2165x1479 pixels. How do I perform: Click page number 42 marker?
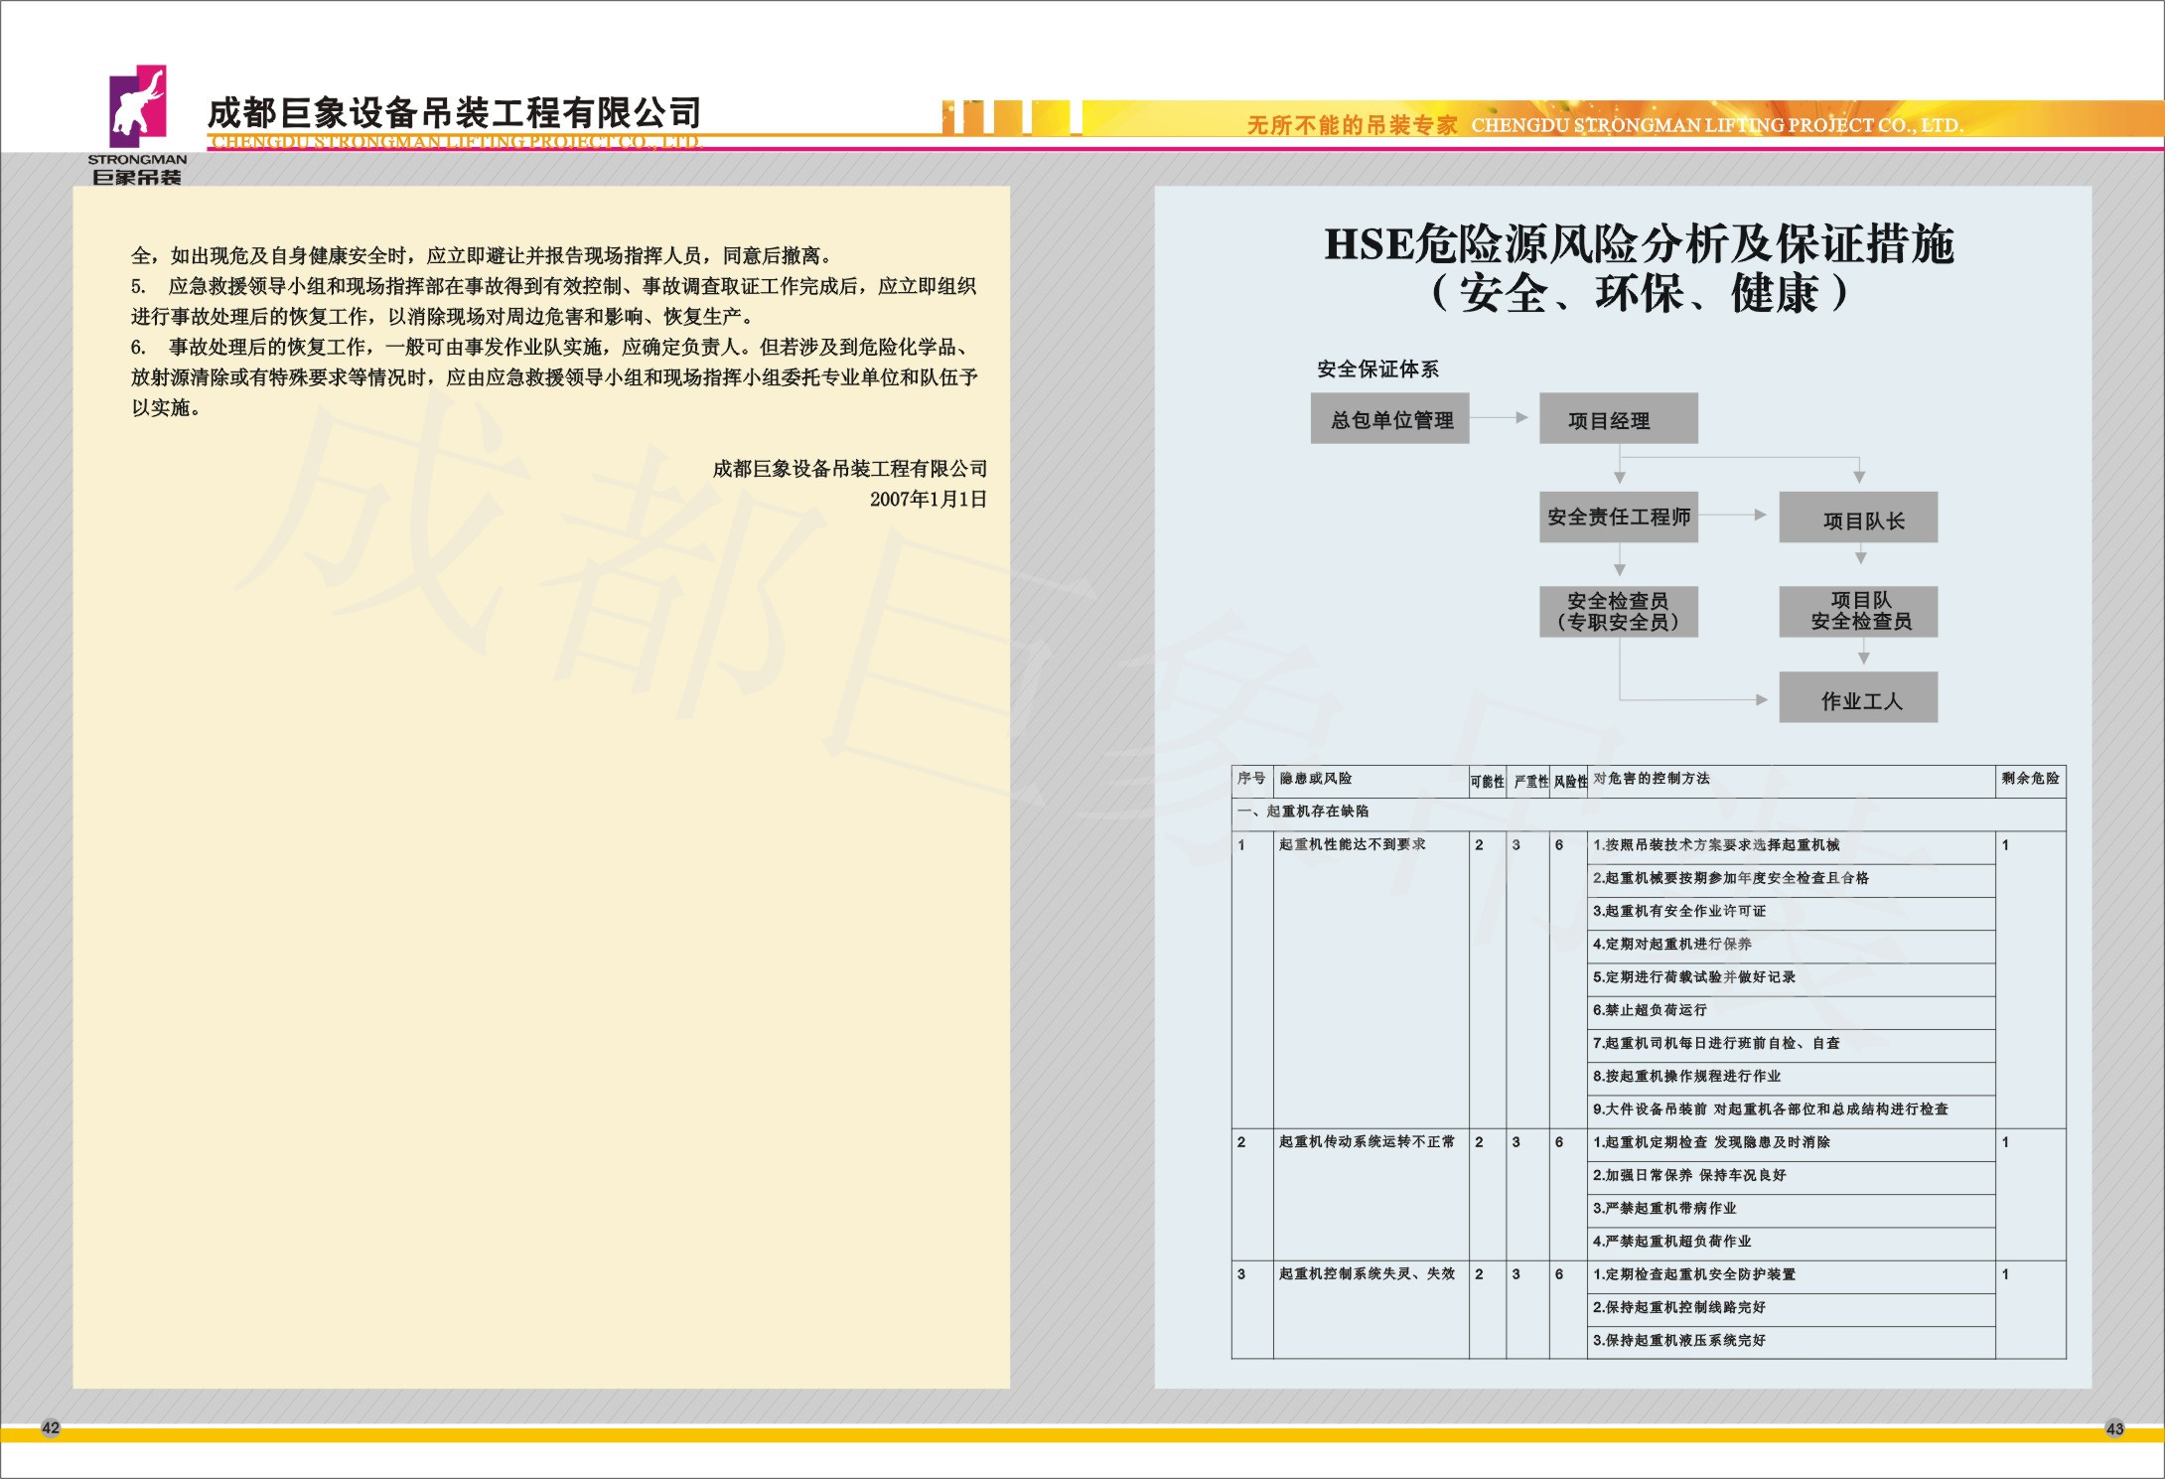tap(51, 1427)
